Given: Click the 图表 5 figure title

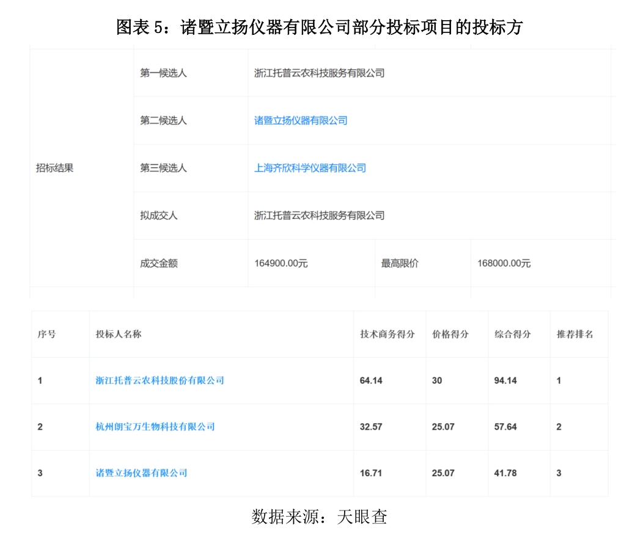Looking at the screenshot, I should tap(320, 28).
